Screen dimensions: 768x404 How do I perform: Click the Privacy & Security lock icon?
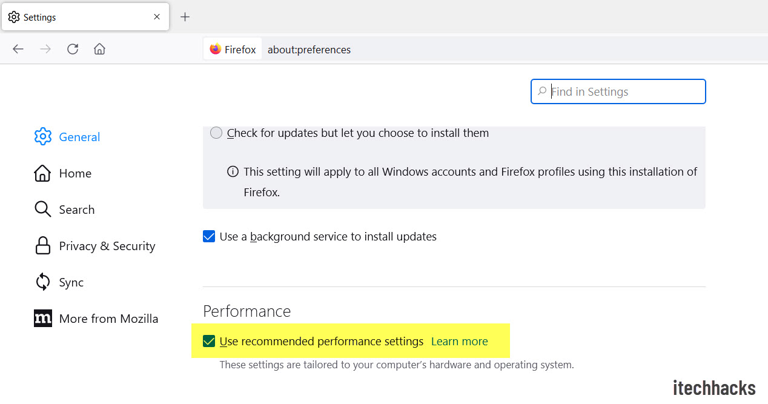(43, 246)
